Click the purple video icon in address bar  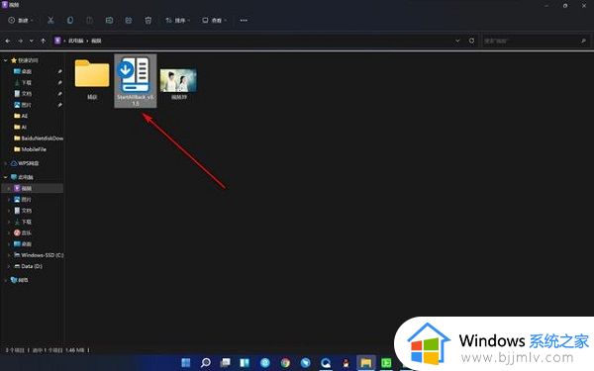point(57,41)
